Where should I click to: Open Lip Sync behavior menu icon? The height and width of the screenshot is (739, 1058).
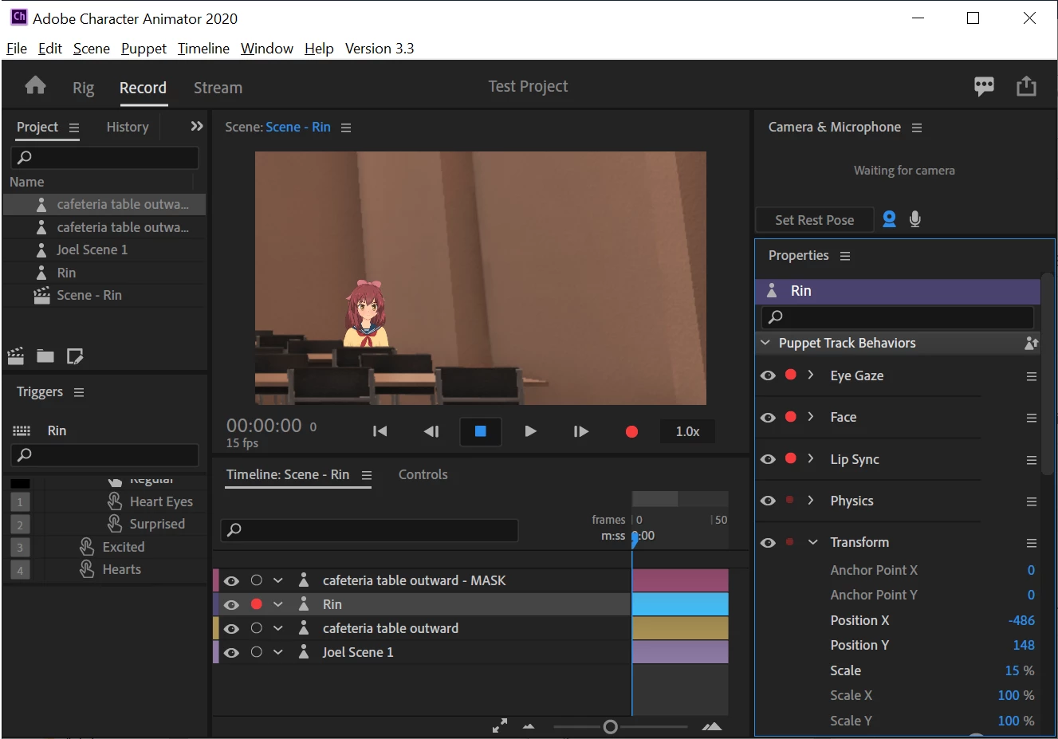pyautogui.click(x=1032, y=460)
